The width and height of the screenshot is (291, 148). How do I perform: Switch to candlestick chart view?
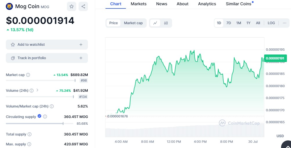coord(166,23)
